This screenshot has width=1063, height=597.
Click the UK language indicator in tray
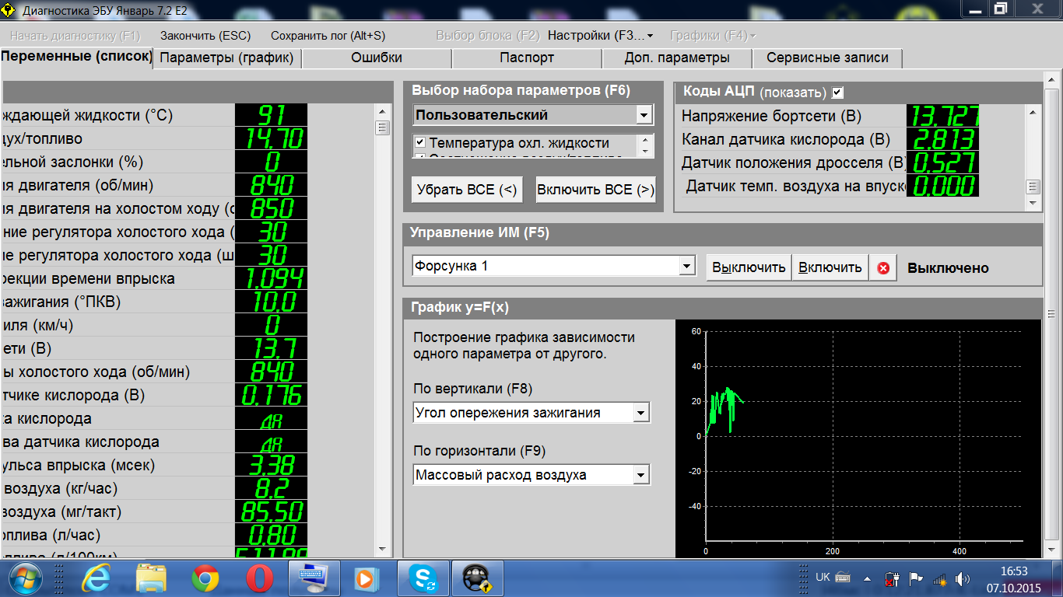coord(823,578)
